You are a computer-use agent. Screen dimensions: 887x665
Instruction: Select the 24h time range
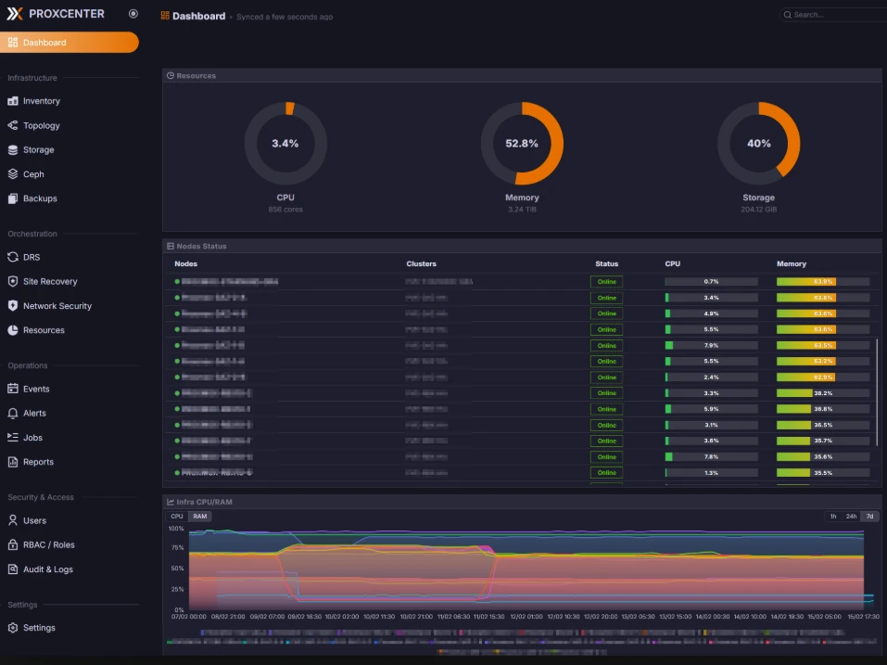[850, 516]
